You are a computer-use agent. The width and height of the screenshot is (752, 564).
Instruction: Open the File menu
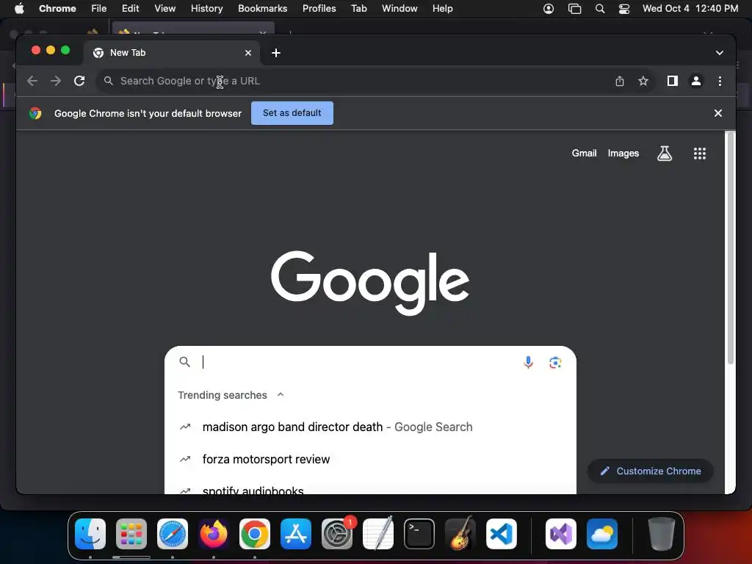click(99, 9)
